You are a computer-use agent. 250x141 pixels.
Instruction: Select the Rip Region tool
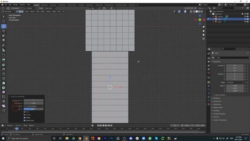(x=4, y=110)
